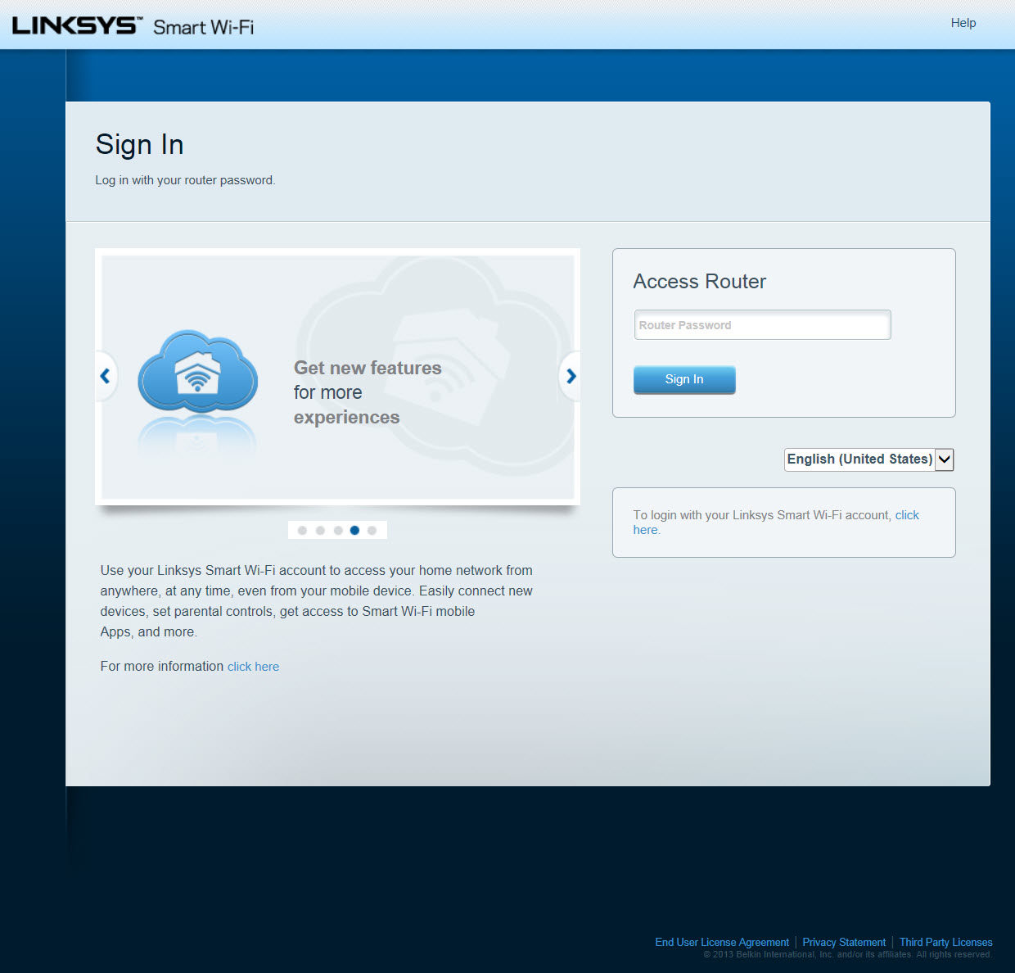
Task: Click the 'Sign In' page heading
Action: coord(140,144)
